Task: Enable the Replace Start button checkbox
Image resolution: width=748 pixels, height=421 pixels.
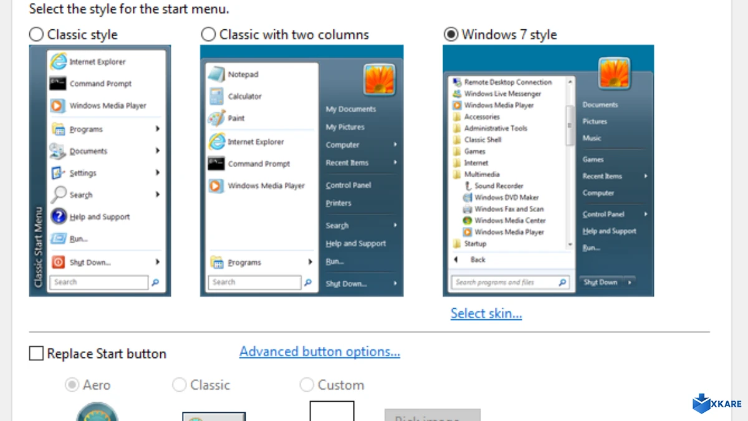Action: click(x=36, y=354)
